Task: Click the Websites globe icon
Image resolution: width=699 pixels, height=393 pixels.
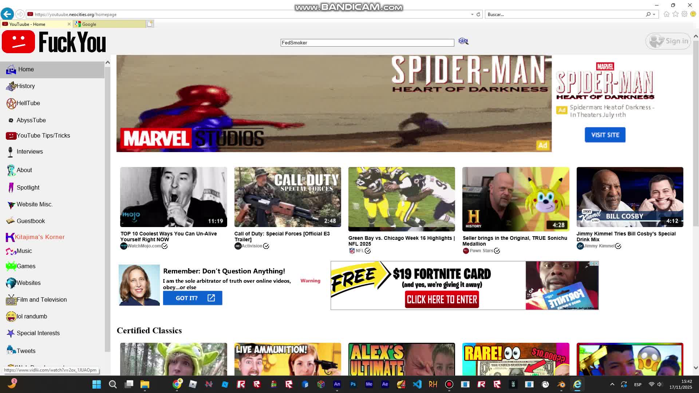Action: [11, 283]
